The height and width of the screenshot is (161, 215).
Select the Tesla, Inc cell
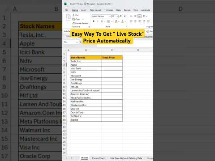pyautogui.click(x=86, y=61)
